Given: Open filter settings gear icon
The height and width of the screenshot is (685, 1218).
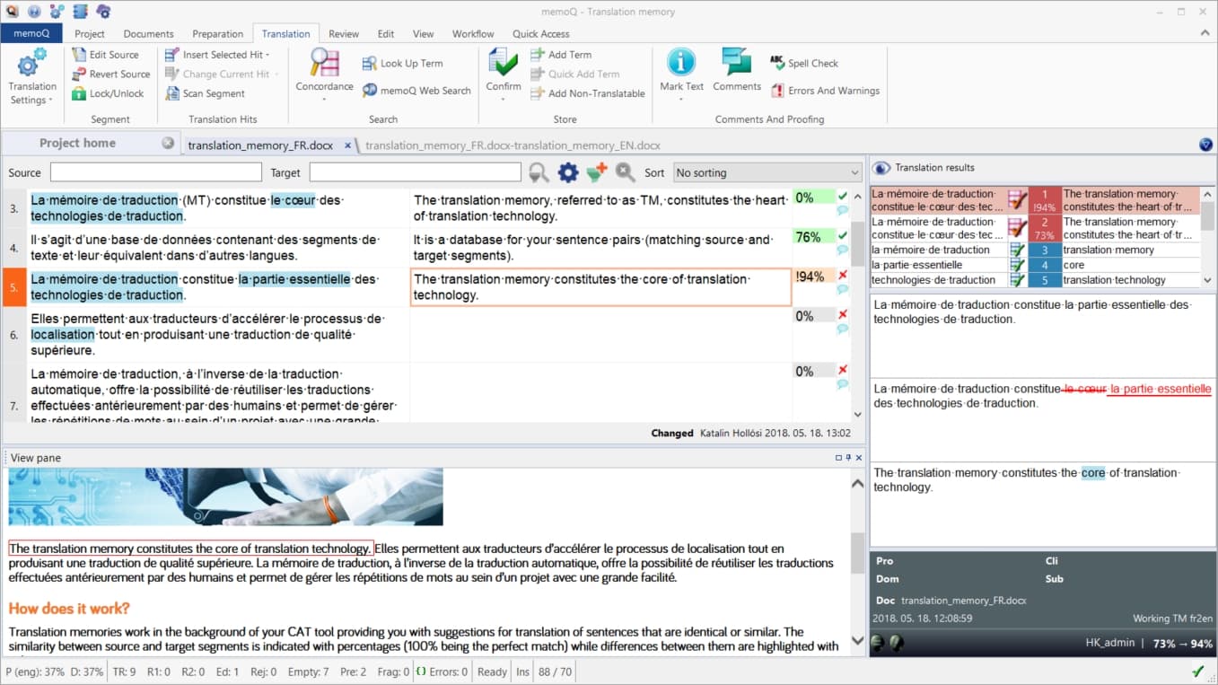Looking at the screenshot, I should click(568, 172).
